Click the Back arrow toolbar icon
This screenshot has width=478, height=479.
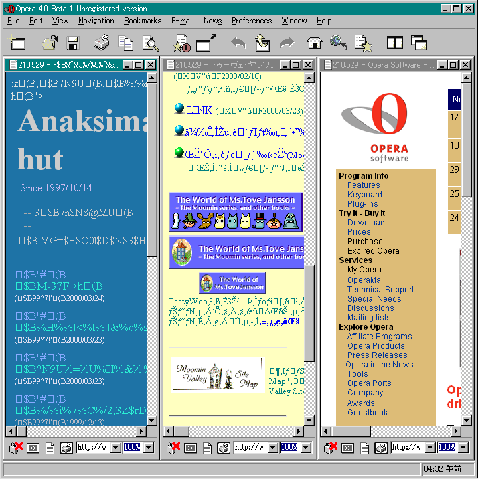(238, 43)
